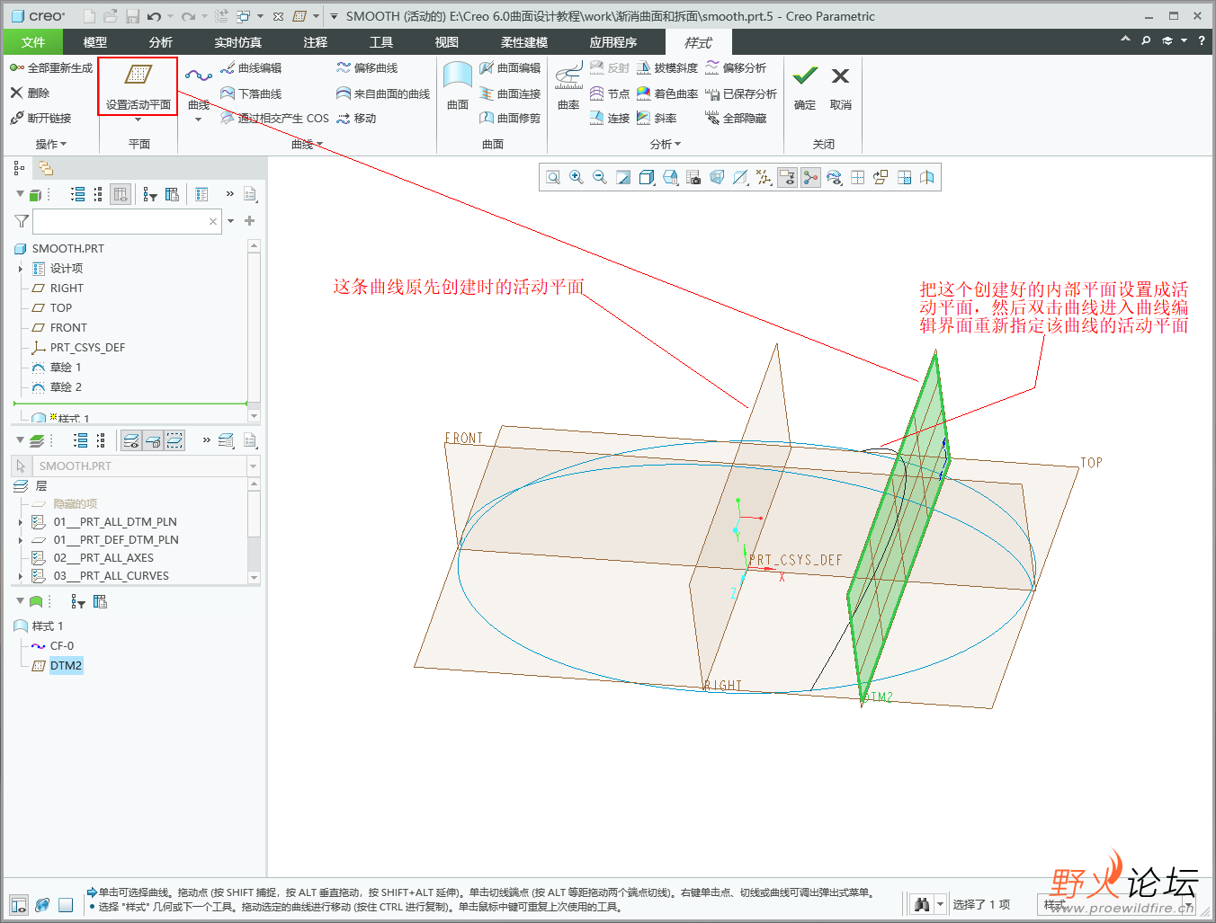The image size is (1216, 923).
Task: Toggle the first layer tree display button
Action: click(131, 440)
